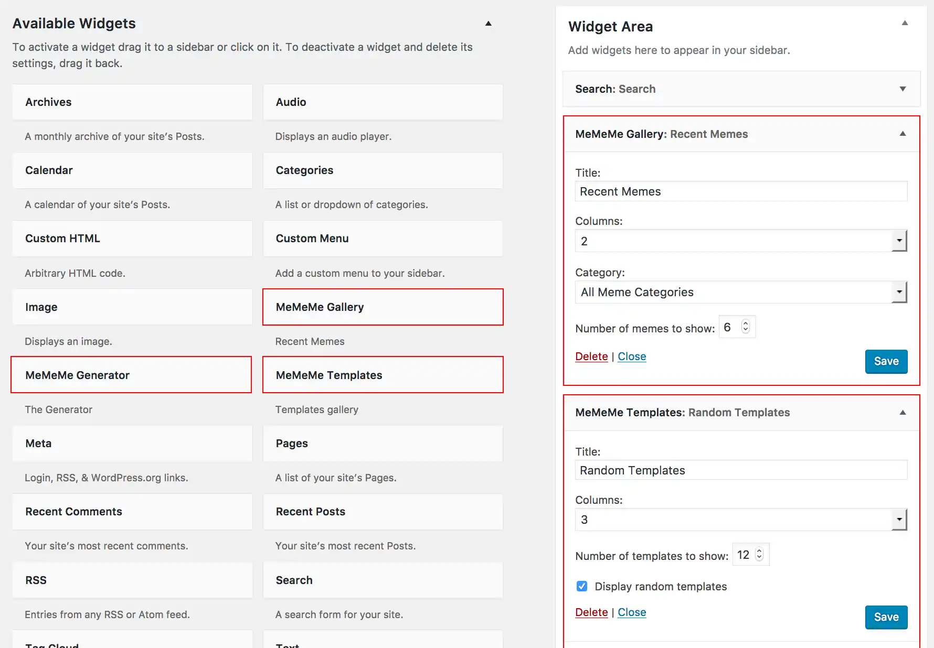The width and height of the screenshot is (934, 648).
Task: Increment number of memes to show
Action: click(x=745, y=322)
